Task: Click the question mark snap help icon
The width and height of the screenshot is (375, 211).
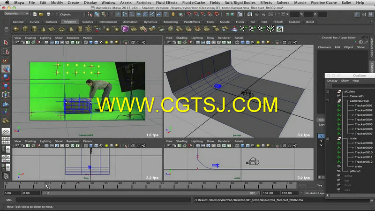Action: point(165,15)
